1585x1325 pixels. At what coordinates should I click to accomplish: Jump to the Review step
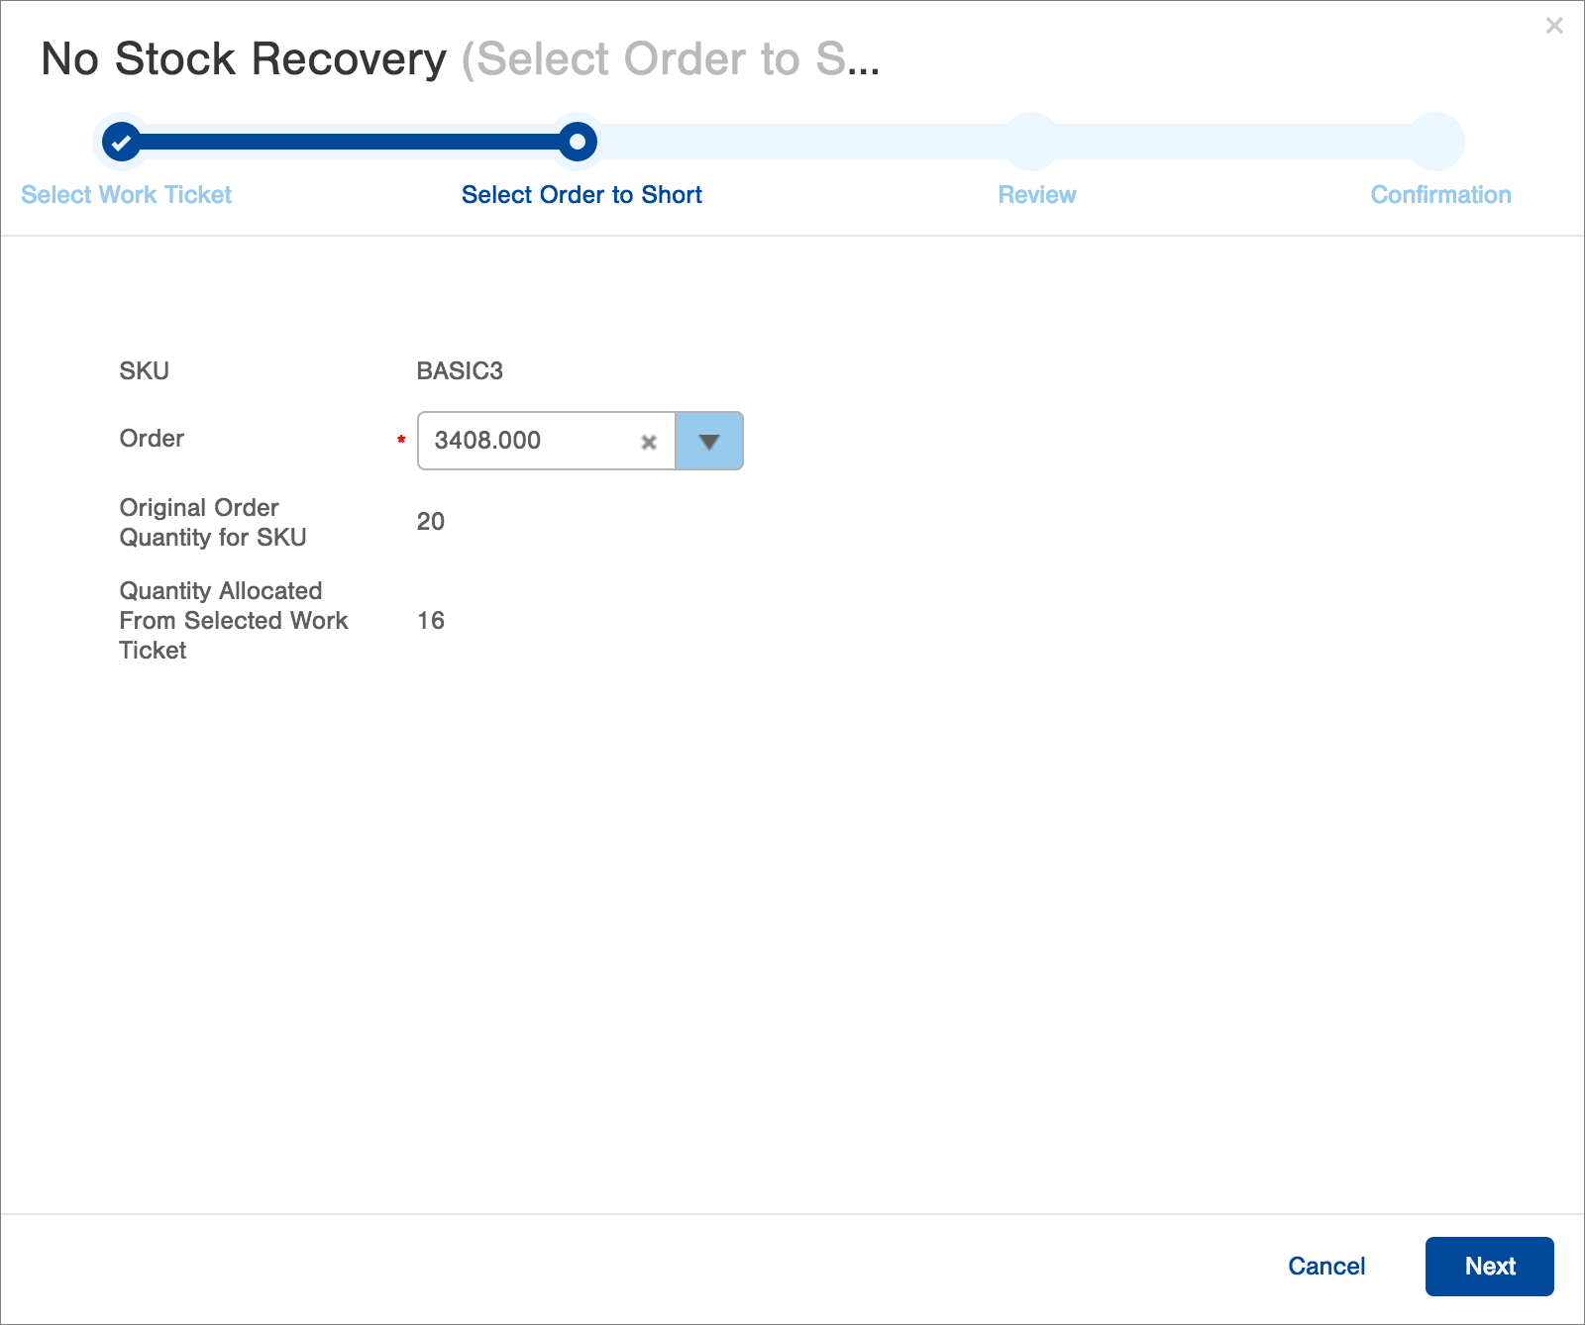tap(1037, 195)
